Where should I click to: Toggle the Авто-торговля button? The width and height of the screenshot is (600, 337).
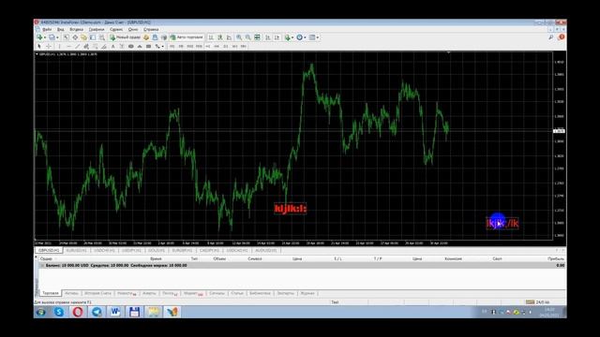pyautogui.click(x=187, y=37)
